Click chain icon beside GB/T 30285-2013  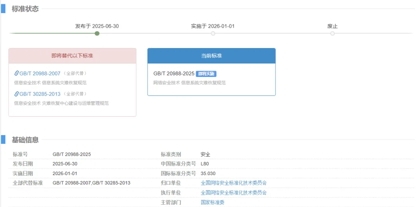coord(17,94)
